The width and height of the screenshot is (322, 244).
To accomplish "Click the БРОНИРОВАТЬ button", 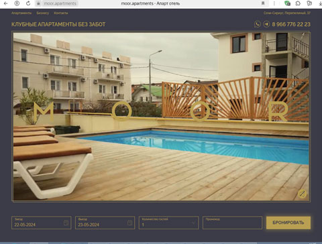I will pyautogui.click(x=288, y=223).
